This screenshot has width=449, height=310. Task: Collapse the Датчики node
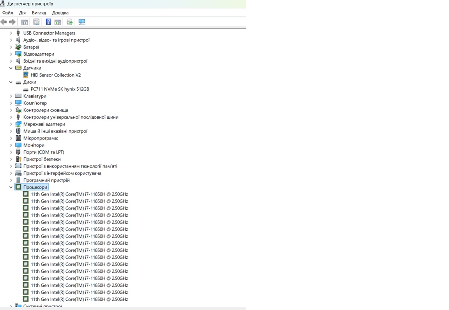point(11,68)
